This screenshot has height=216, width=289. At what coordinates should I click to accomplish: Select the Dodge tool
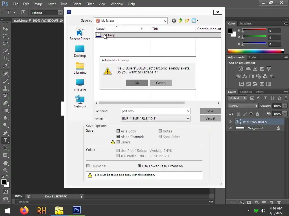(x=5, y=125)
